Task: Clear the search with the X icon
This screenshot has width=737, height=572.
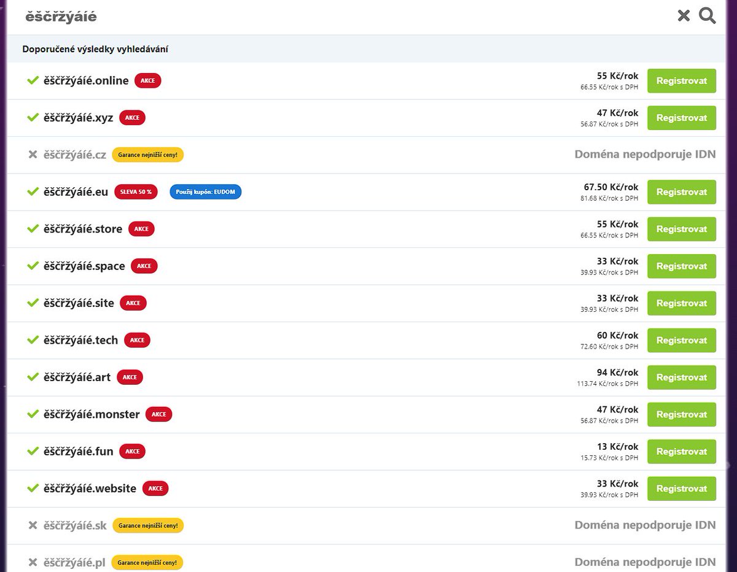Action: click(x=684, y=16)
